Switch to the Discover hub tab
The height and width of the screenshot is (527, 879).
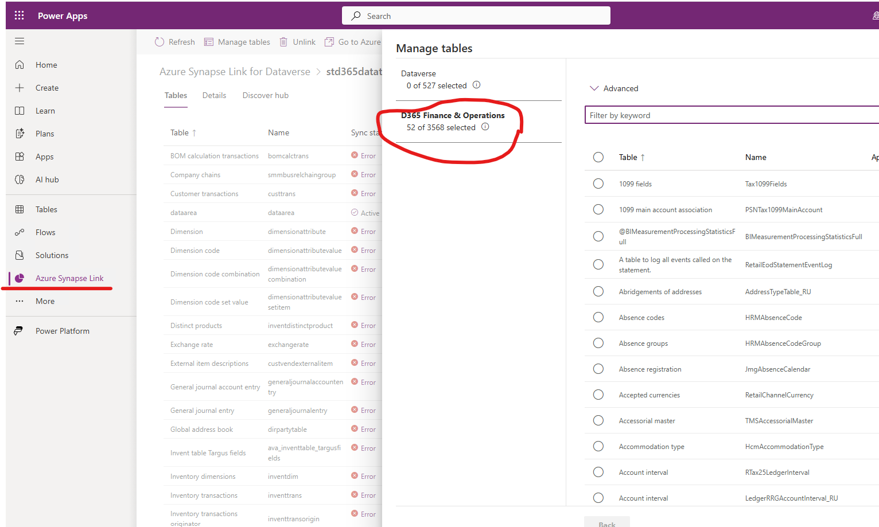(x=265, y=95)
